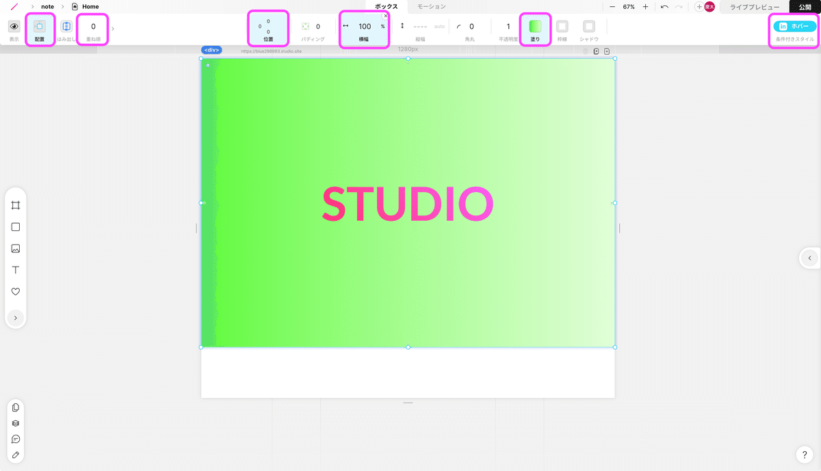Viewport: 821px width, 471px height.
Task: Open the 枠線 border swatch
Action: pyautogui.click(x=562, y=27)
